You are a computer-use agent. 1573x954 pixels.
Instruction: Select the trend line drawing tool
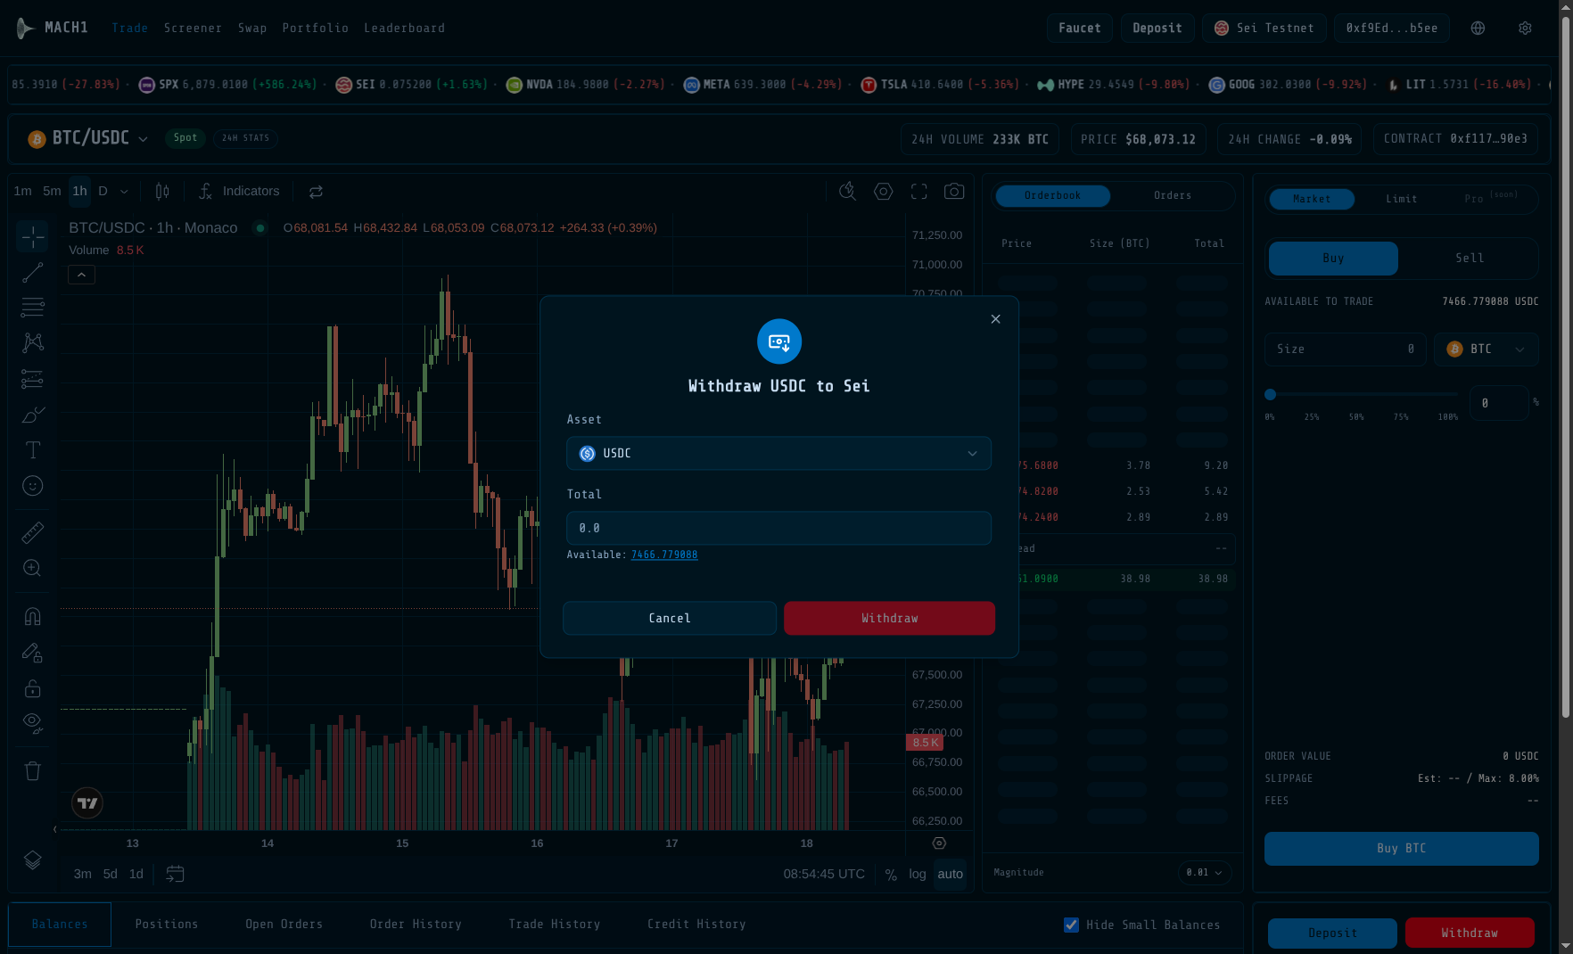tap(33, 273)
